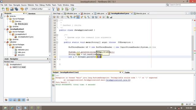Toggle Highlight Search in editor toolbar
196x110 pixels.
click(x=78, y=17)
